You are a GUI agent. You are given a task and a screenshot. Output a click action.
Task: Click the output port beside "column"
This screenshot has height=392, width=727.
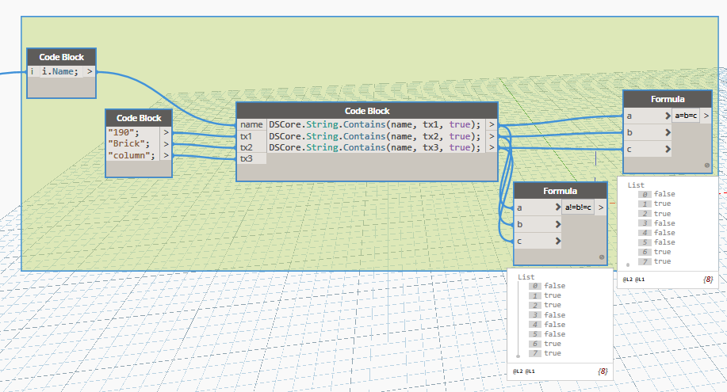[x=166, y=155]
